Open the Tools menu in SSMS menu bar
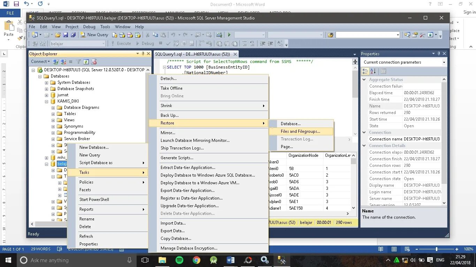 point(105,27)
